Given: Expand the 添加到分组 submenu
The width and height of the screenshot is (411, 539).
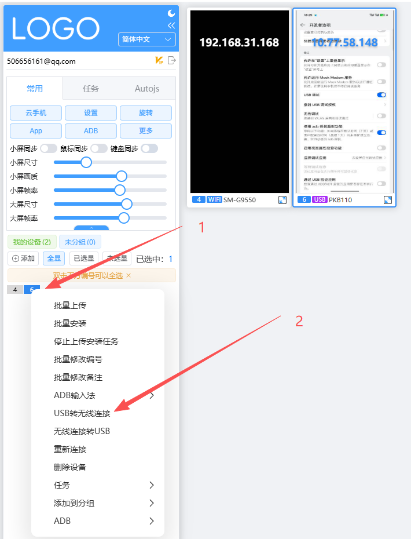Looking at the screenshot, I should (98, 503).
